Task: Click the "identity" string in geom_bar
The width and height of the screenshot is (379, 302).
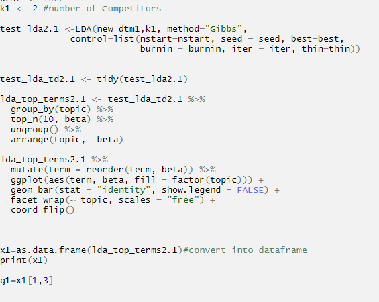Action: click(124, 190)
